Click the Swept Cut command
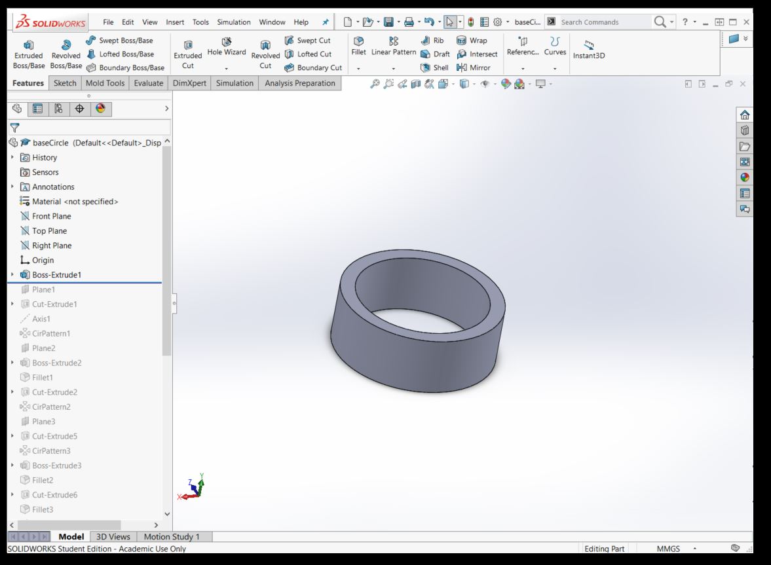Screen dimensions: 771x565 pos(308,41)
